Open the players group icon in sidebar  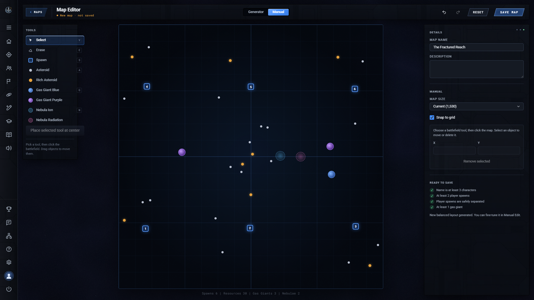coord(9,68)
